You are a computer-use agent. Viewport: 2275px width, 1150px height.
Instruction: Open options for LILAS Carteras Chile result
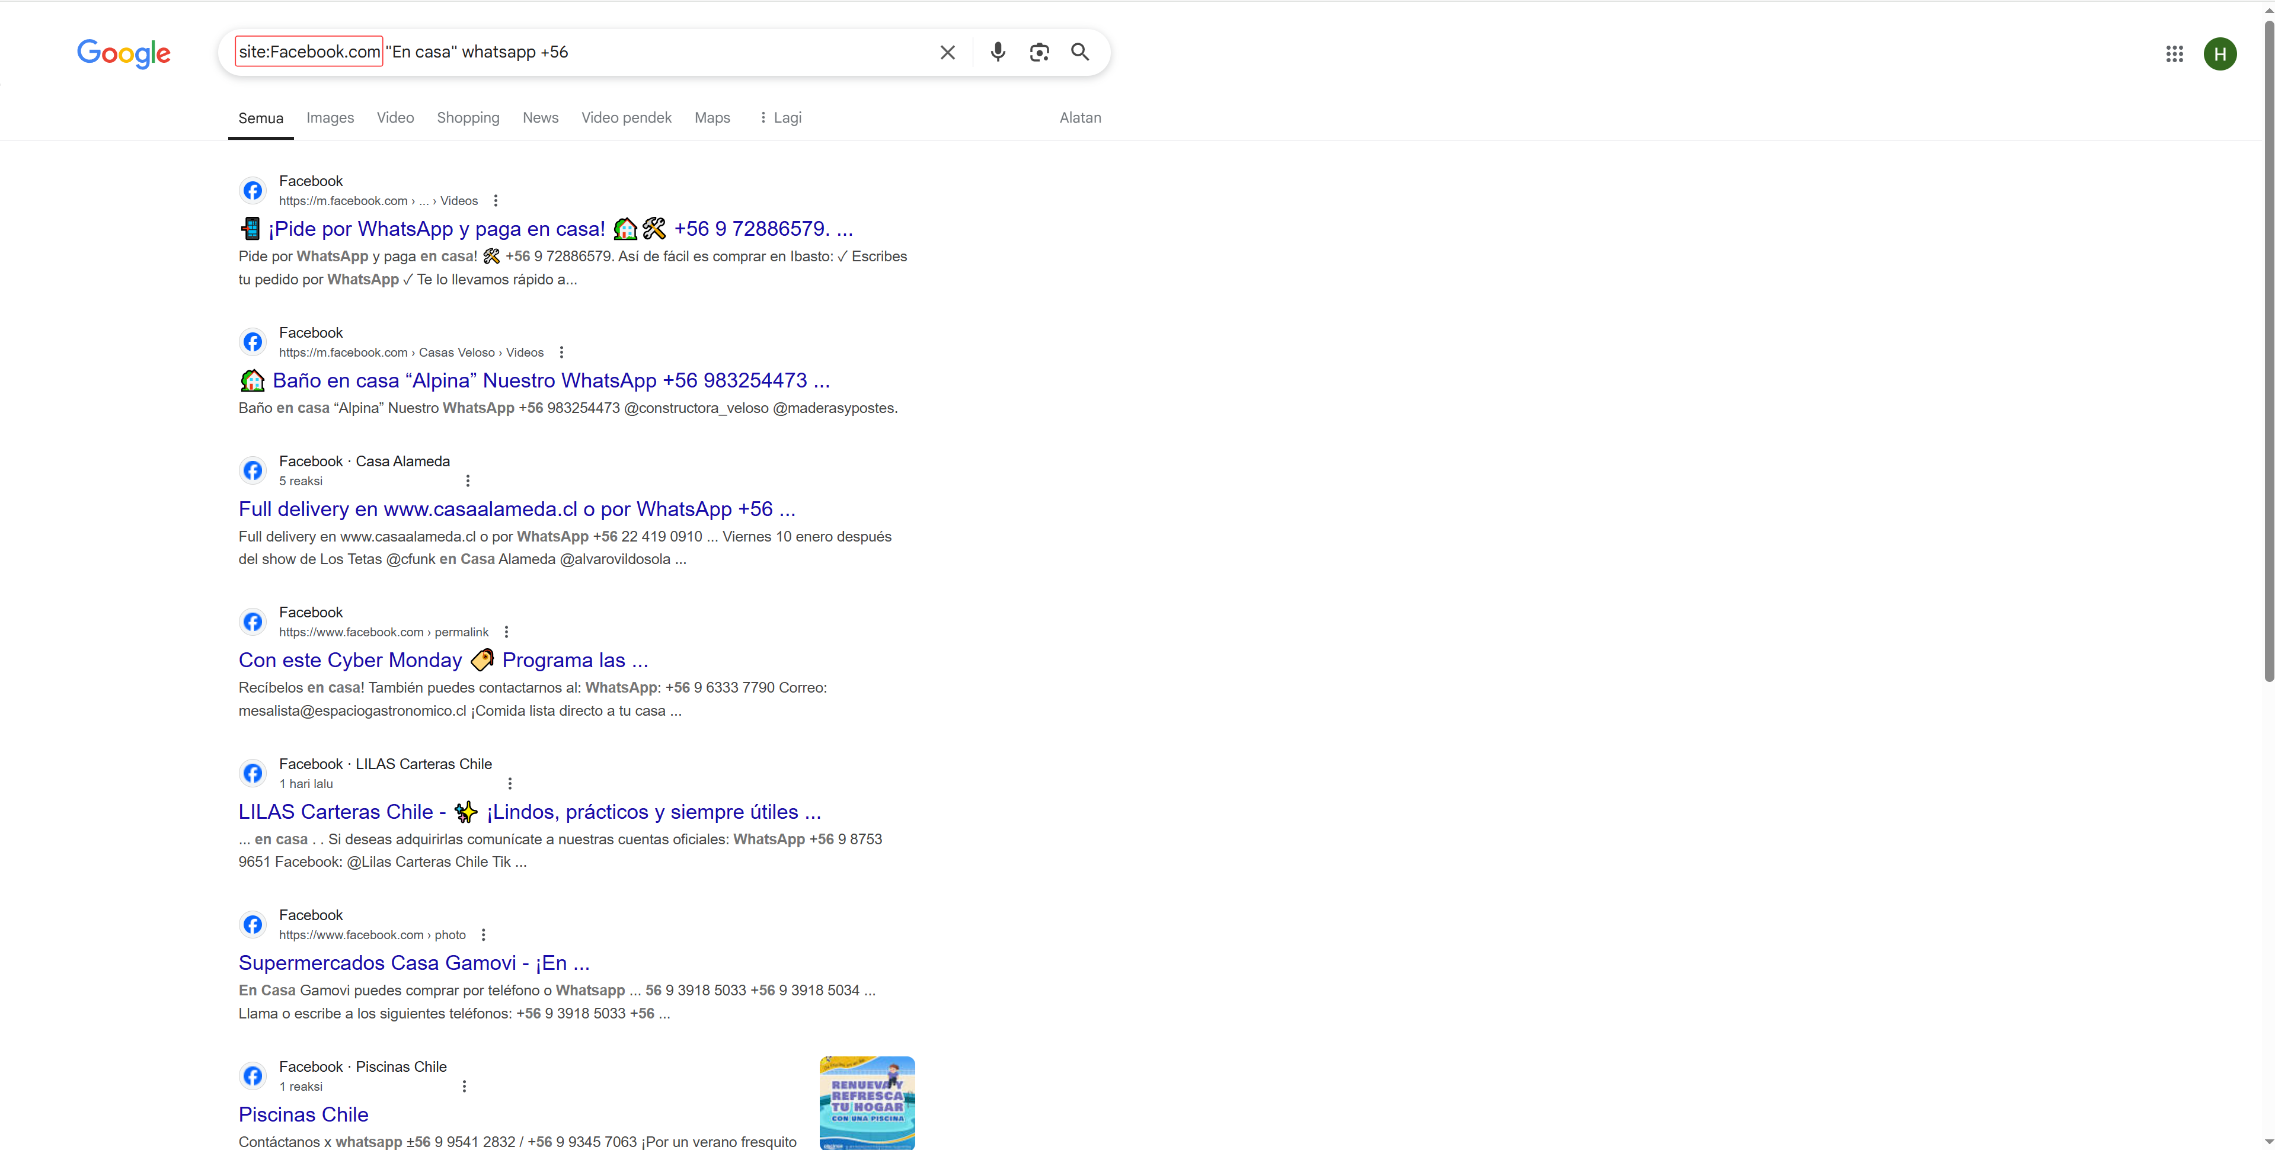click(x=510, y=784)
